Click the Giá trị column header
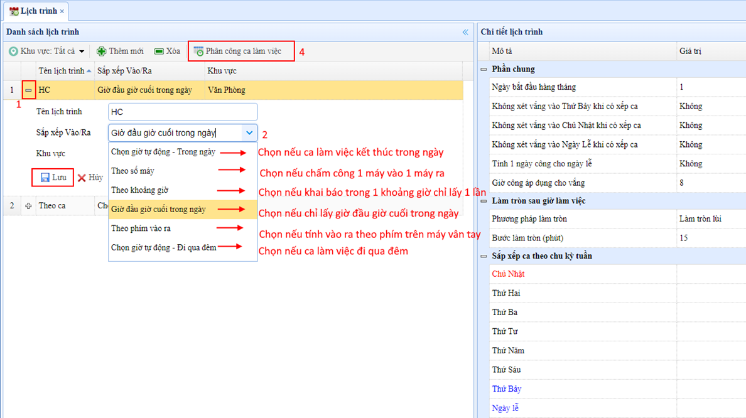This screenshot has width=746, height=418. [x=711, y=51]
